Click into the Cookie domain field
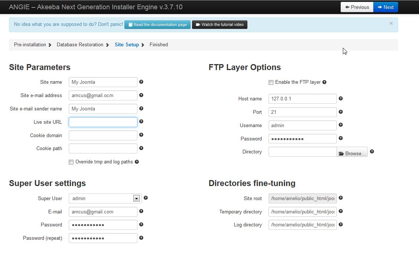Screen dimensions: 419x262 coord(103,135)
